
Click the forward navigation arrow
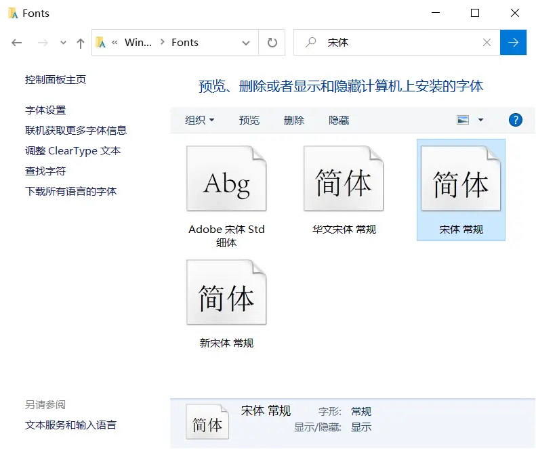click(43, 43)
